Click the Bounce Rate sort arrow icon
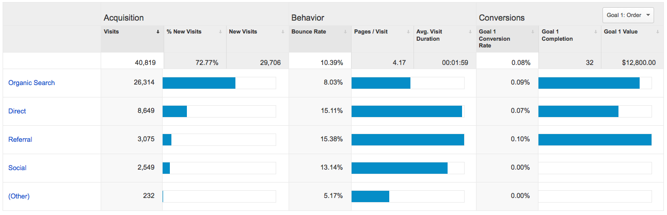This screenshot has width=667, height=215. pyautogui.click(x=345, y=32)
